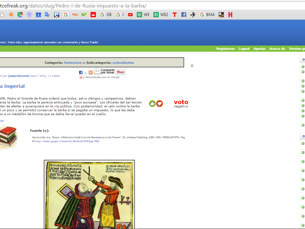This screenshot has height=229, width=305.
Task: Click the G+1 recommend button
Action: (x=82, y=77)
